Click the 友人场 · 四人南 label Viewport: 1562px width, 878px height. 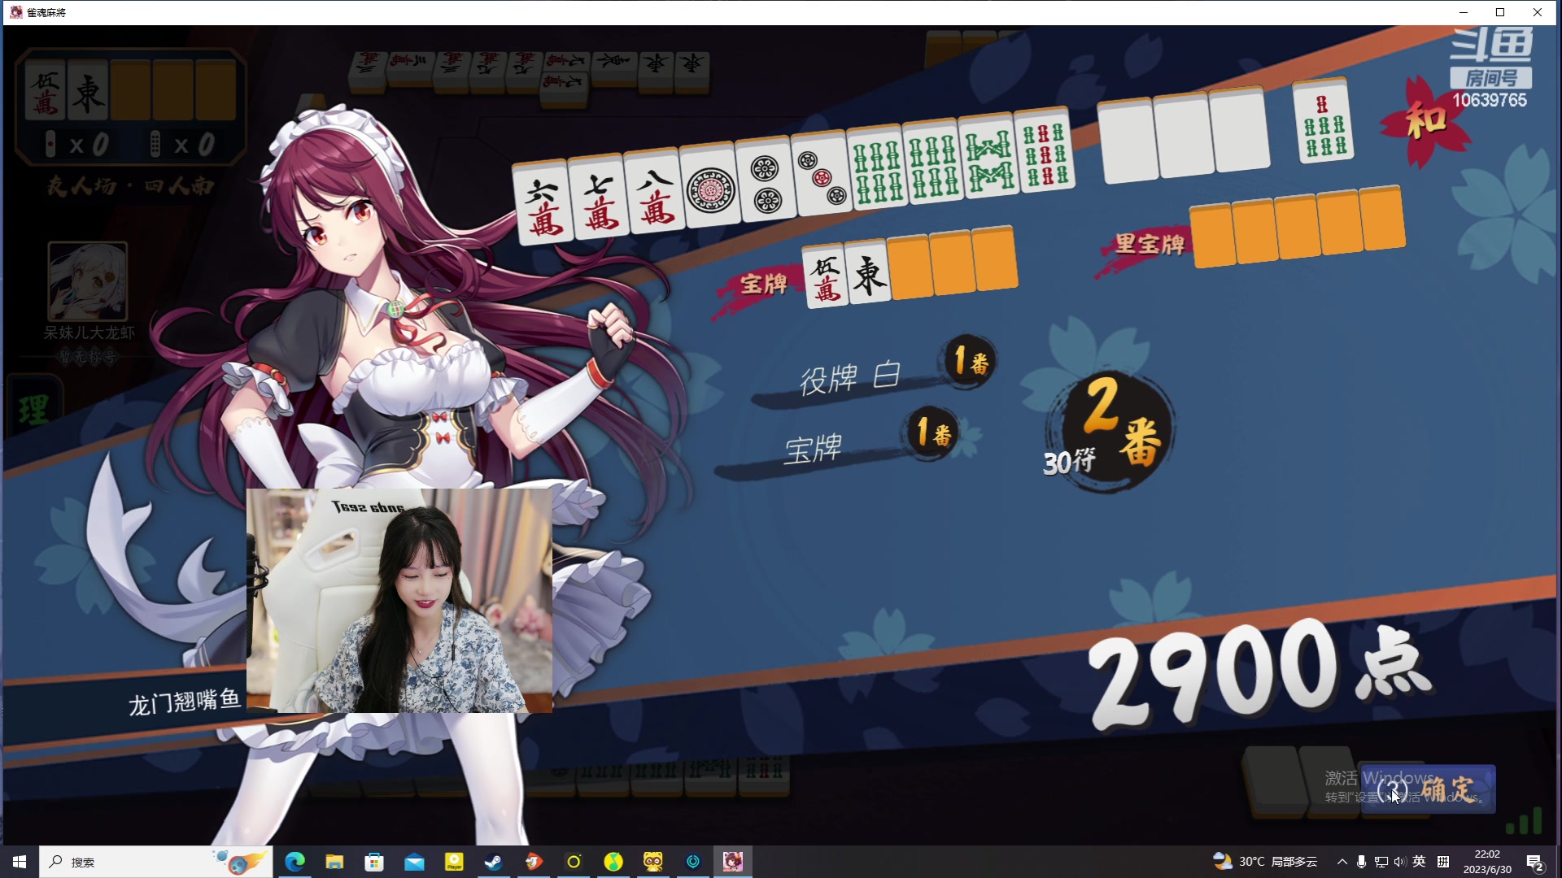[130, 186]
